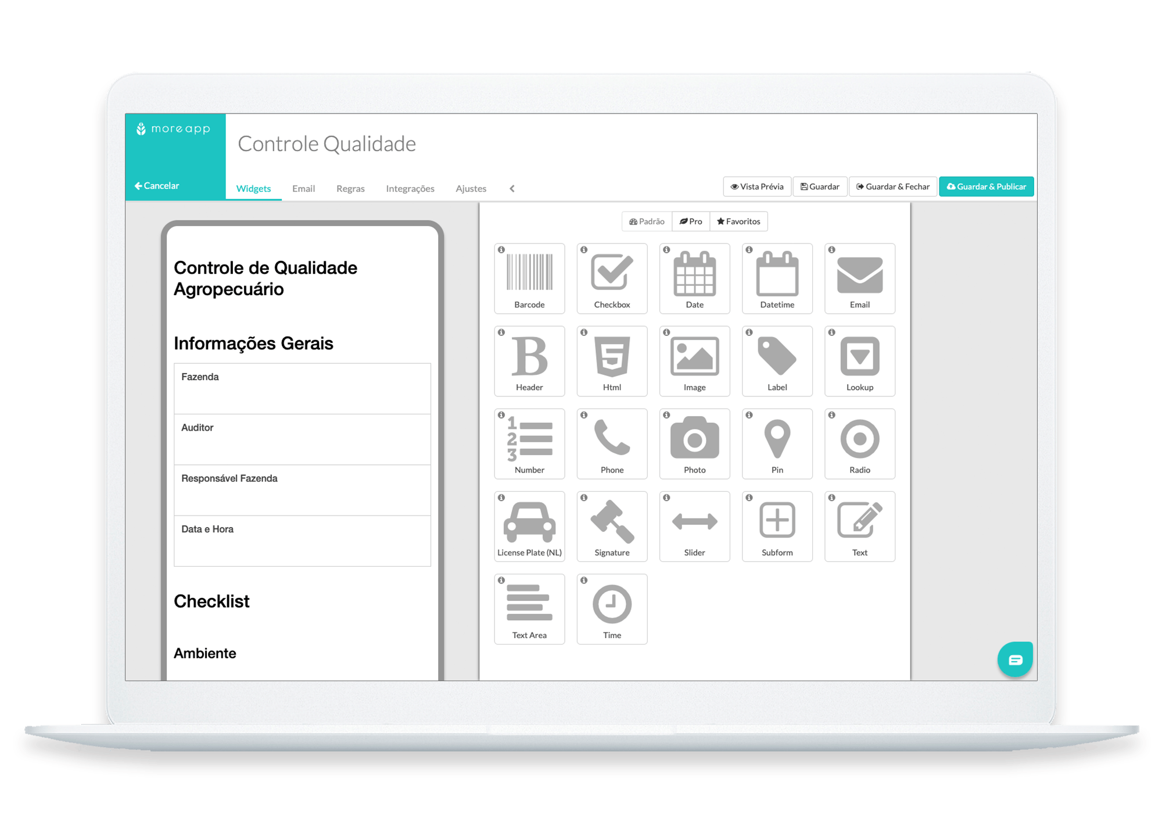Viewport: 1162px width, 823px height.
Task: Select the Subform widget
Action: tap(776, 531)
